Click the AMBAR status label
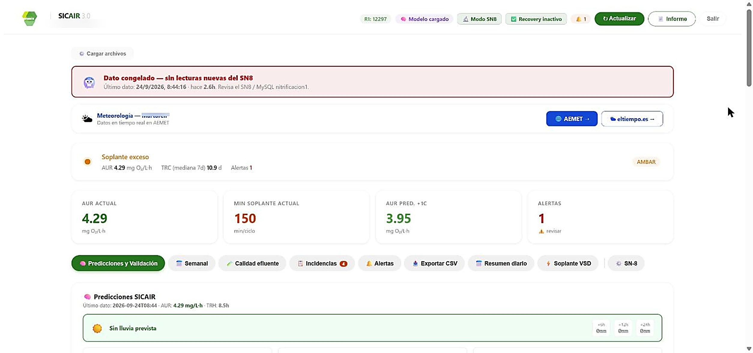 point(646,162)
